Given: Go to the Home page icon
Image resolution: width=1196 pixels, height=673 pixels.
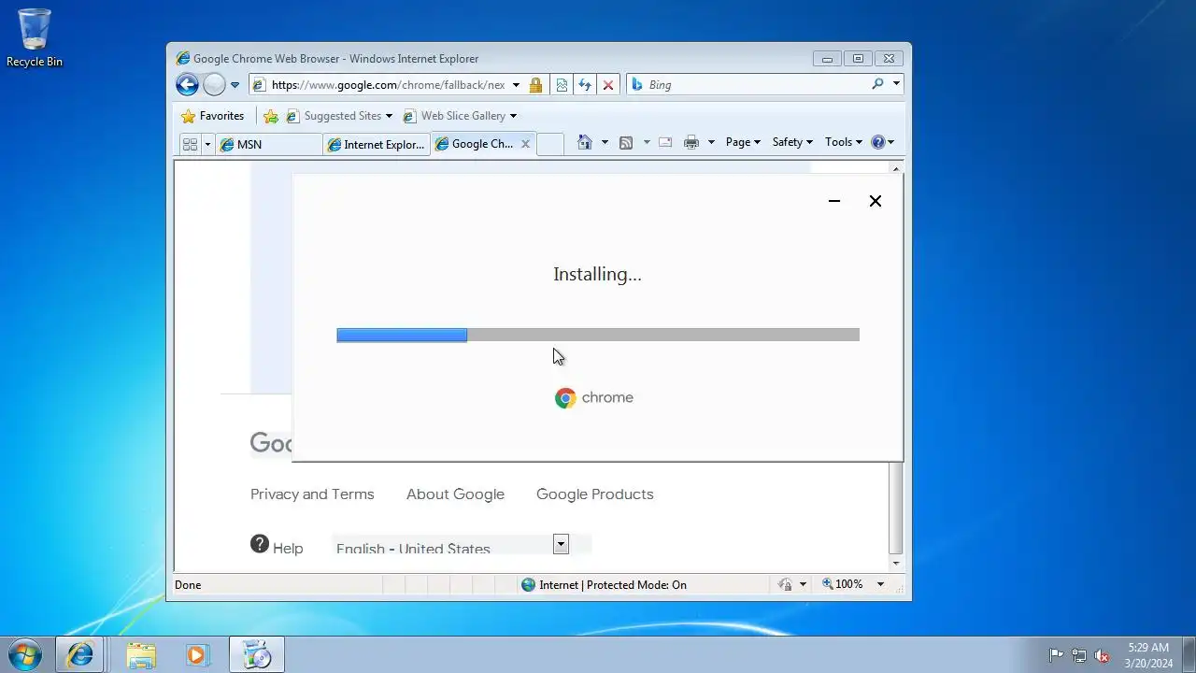Looking at the screenshot, I should pos(585,142).
